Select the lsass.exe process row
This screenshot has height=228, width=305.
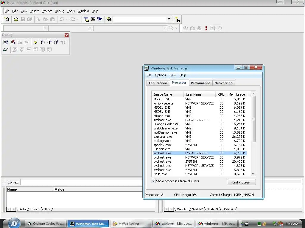(199, 174)
